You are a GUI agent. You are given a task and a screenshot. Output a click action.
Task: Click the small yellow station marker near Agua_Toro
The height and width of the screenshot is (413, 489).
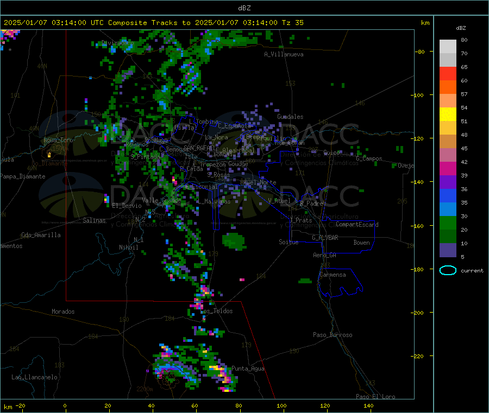click(49, 155)
